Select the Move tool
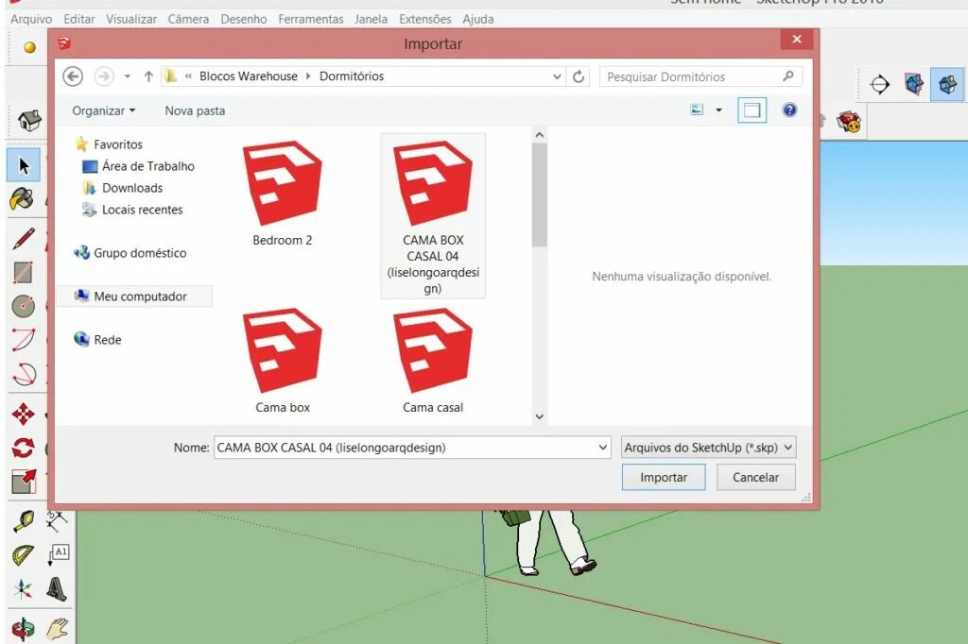Viewport: 968px width, 644px height. (23, 414)
